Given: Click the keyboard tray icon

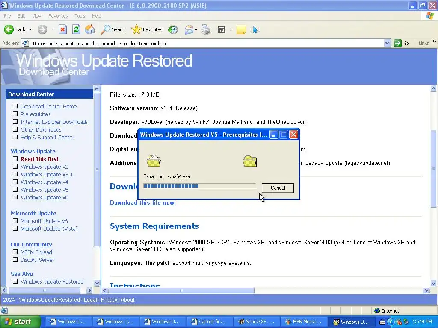Looking at the screenshot, I should pyautogui.click(x=382, y=322).
